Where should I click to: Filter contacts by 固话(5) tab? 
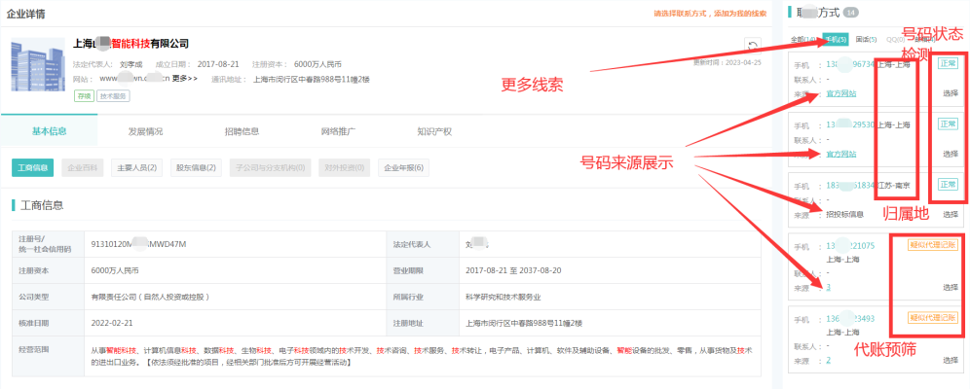coord(866,40)
